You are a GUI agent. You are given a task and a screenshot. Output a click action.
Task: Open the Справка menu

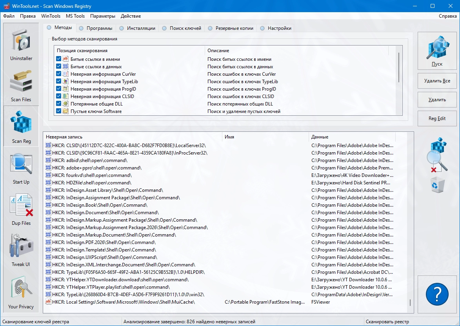click(448, 16)
